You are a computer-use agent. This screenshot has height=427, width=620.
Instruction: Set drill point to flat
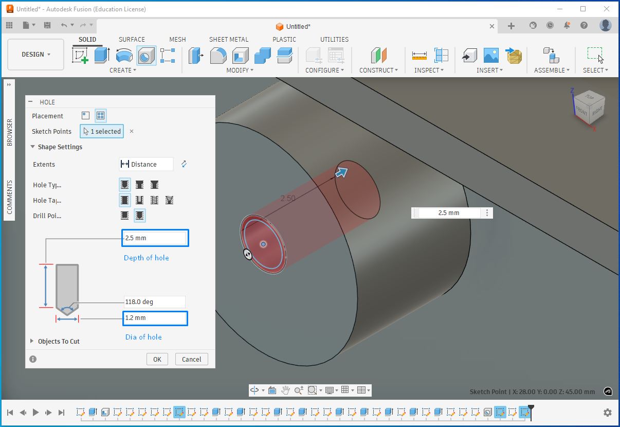click(124, 216)
